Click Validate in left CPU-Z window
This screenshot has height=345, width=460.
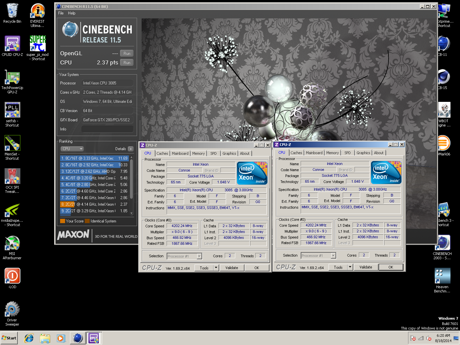click(232, 268)
